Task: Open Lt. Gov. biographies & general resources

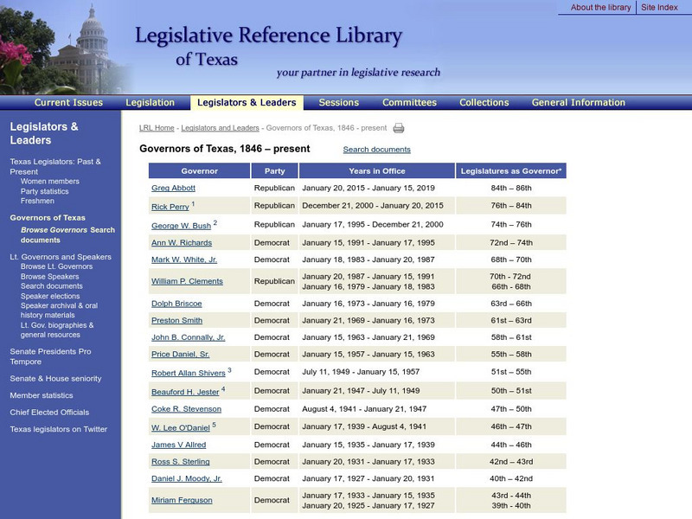Action: (57, 330)
